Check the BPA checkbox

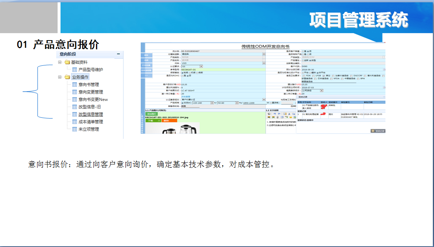(358, 79)
